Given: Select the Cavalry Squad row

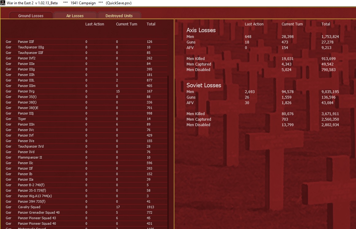Looking at the screenshot, I should tap(86, 207).
